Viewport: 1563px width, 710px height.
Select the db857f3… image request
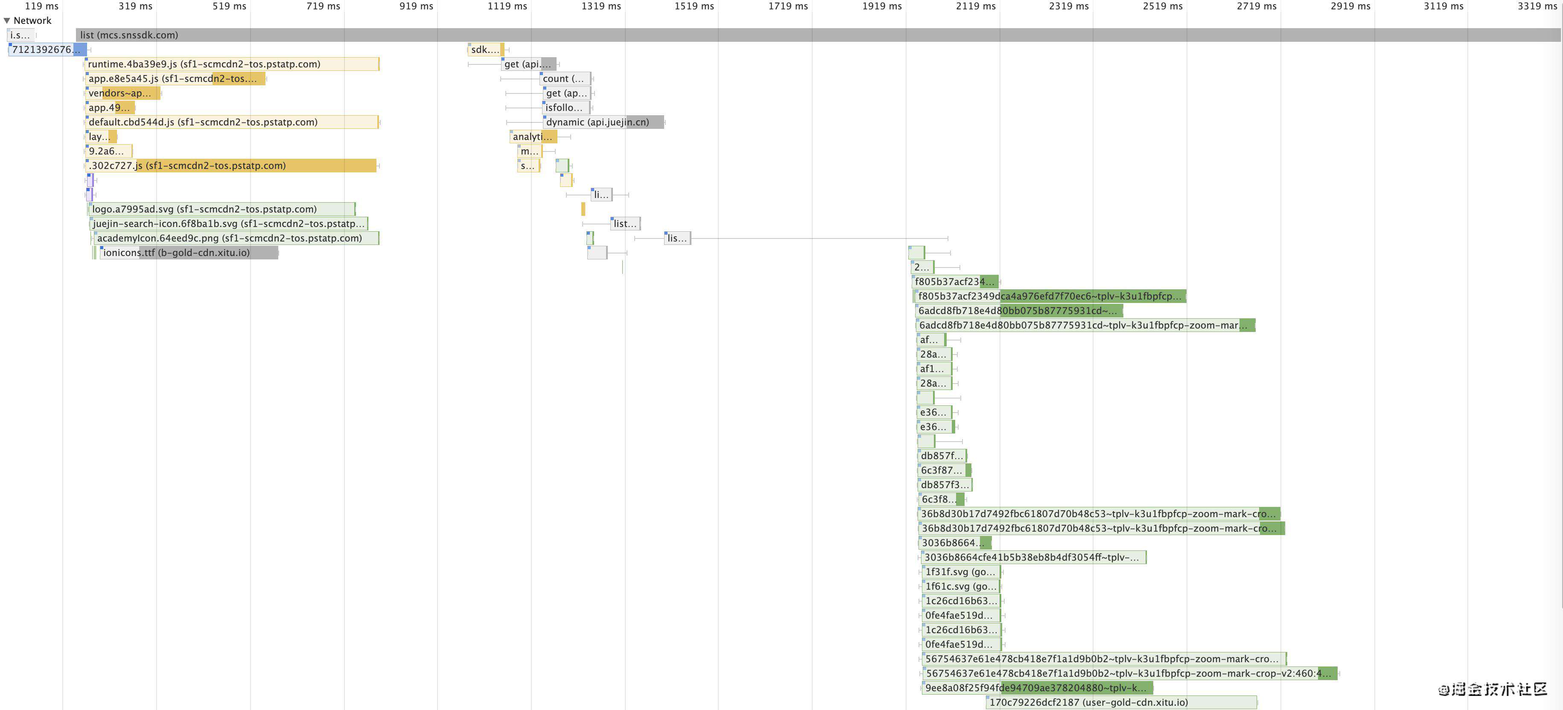pyautogui.click(x=945, y=485)
